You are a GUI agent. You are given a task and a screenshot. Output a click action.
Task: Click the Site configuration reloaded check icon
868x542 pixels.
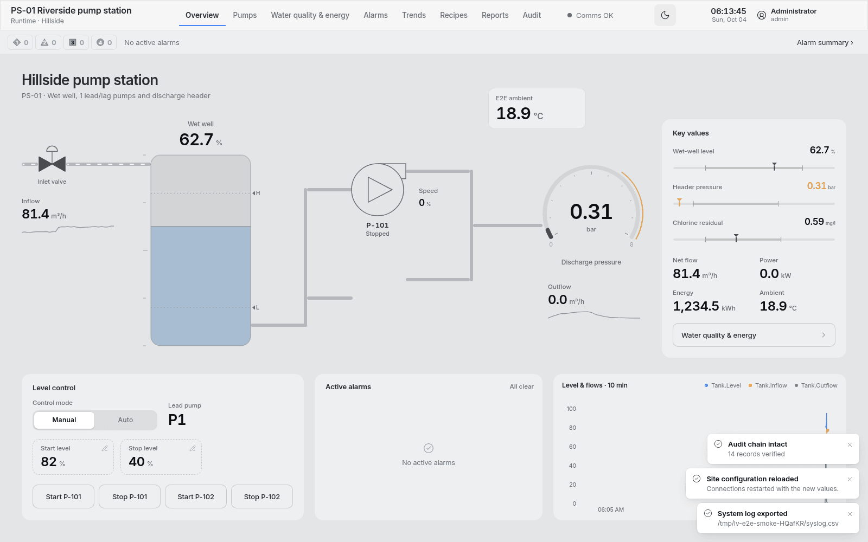click(697, 479)
